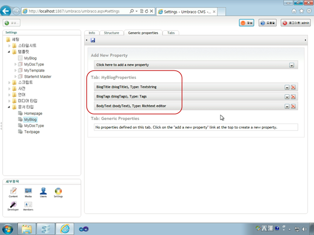Collapse the 템플릿 tree folder

coord(9,52)
